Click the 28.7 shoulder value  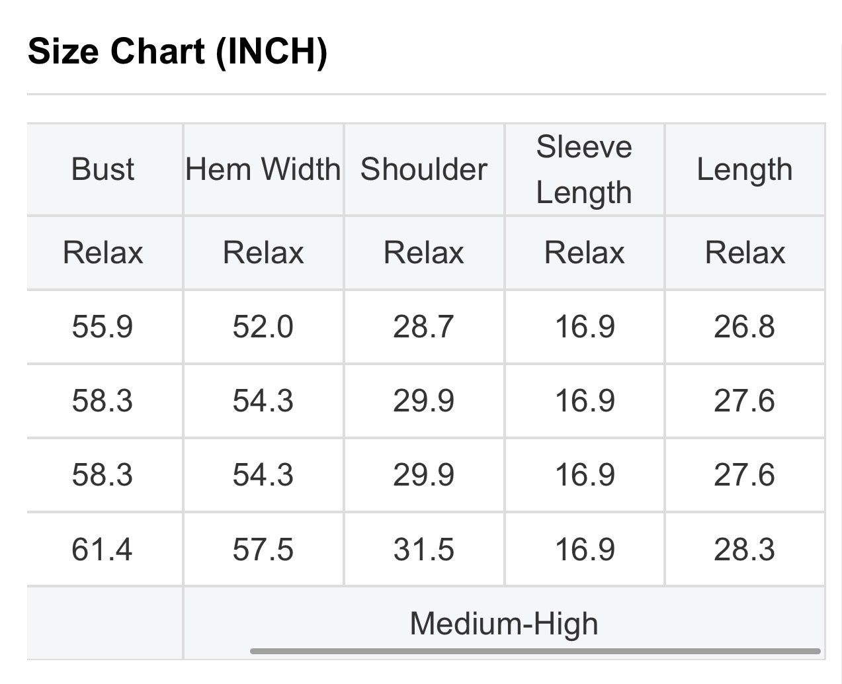click(424, 327)
